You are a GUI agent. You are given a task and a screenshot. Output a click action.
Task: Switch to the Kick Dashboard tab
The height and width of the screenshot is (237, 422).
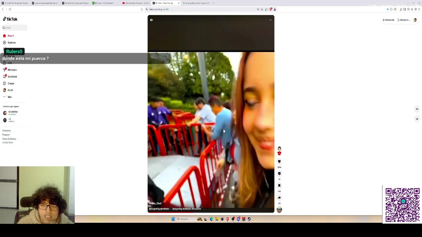[x=105, y=3]
